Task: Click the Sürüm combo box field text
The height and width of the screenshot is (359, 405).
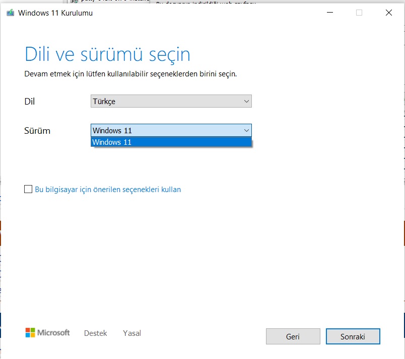Action: 112,131
